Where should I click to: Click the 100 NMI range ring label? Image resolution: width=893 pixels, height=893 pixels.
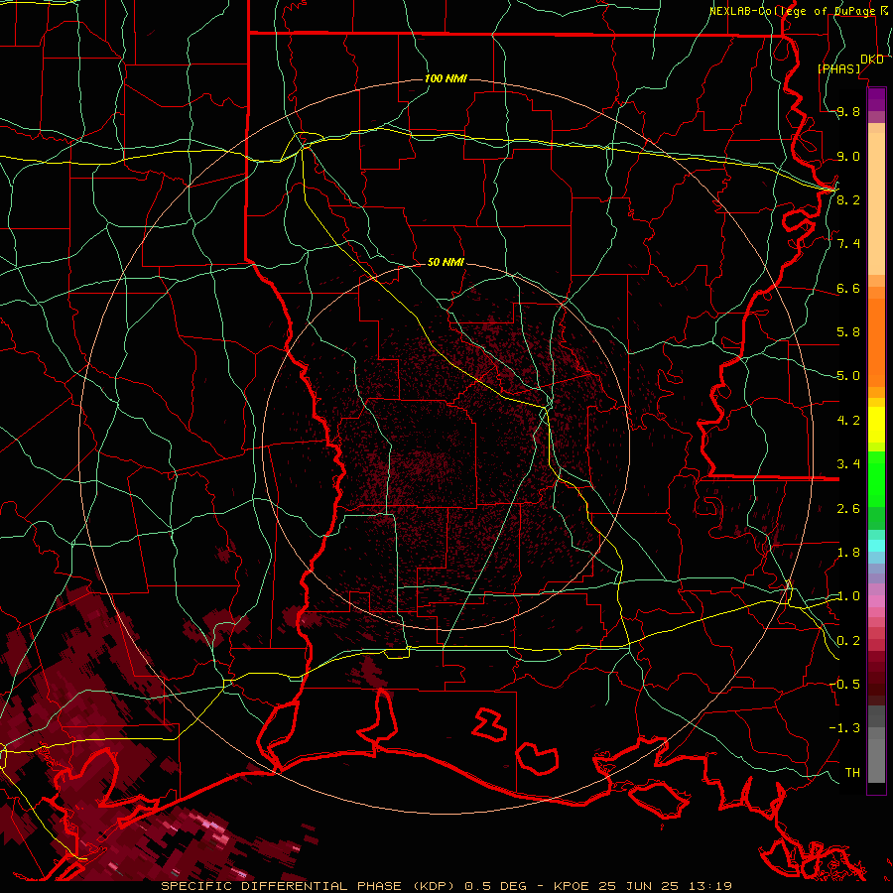[x=446, y=78]
